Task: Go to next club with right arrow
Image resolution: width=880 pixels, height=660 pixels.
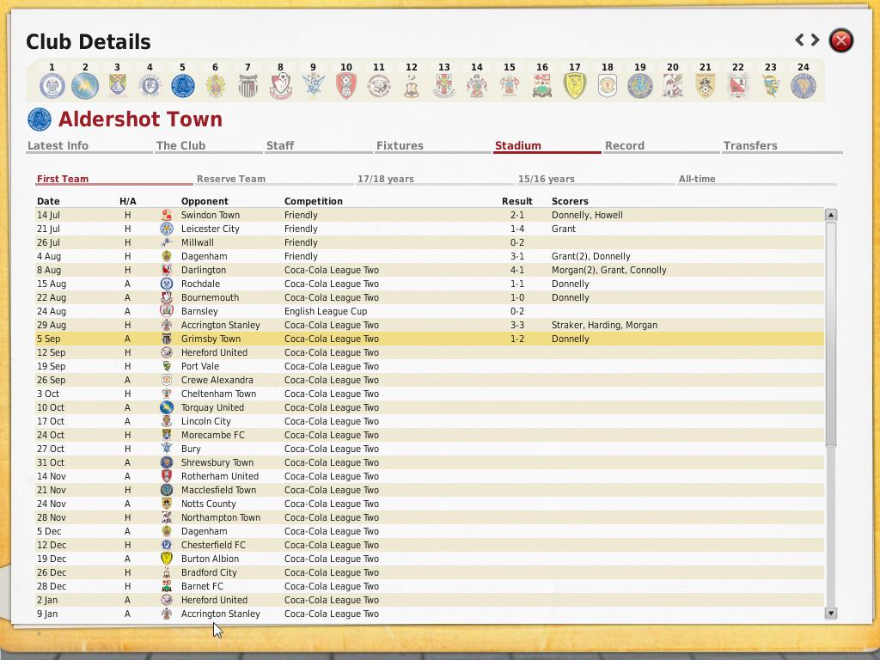Action: point(815,40)
